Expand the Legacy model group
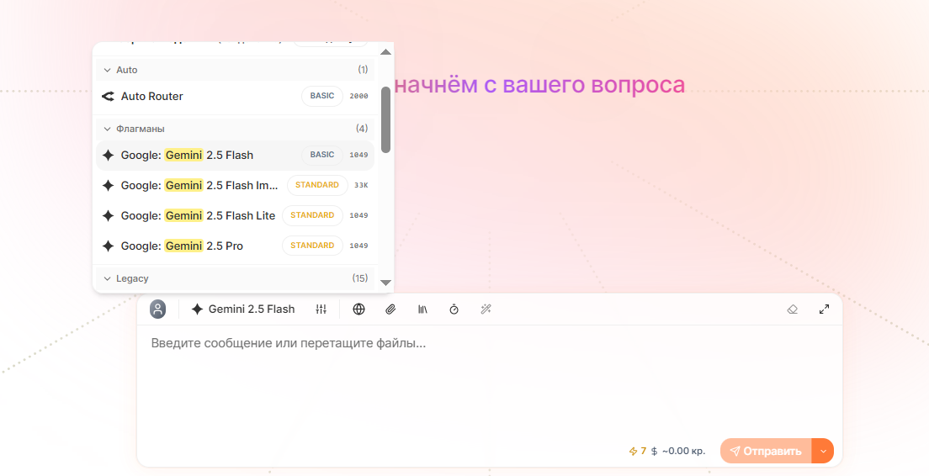 (x=236, y=278)
